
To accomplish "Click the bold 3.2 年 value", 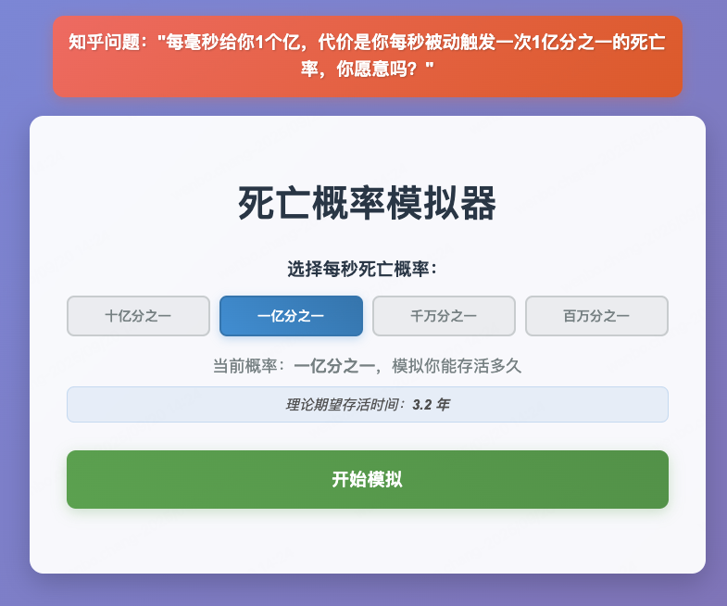I will tap(431, 405).
